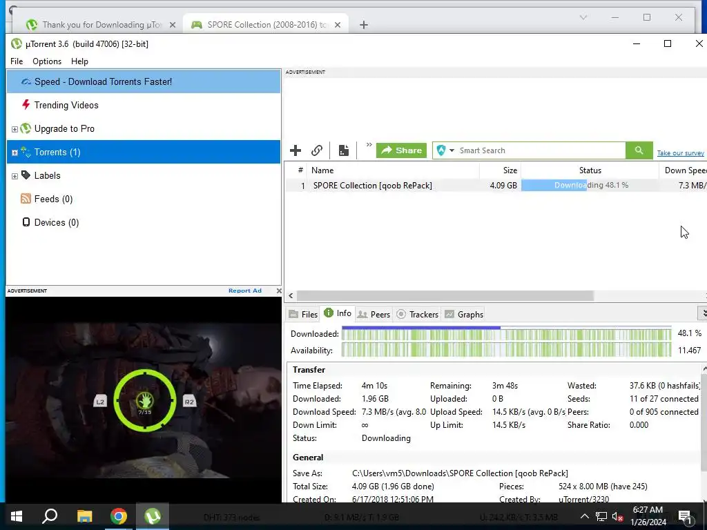
Task: Sort by the Size column header
Action: coord(501,170)
